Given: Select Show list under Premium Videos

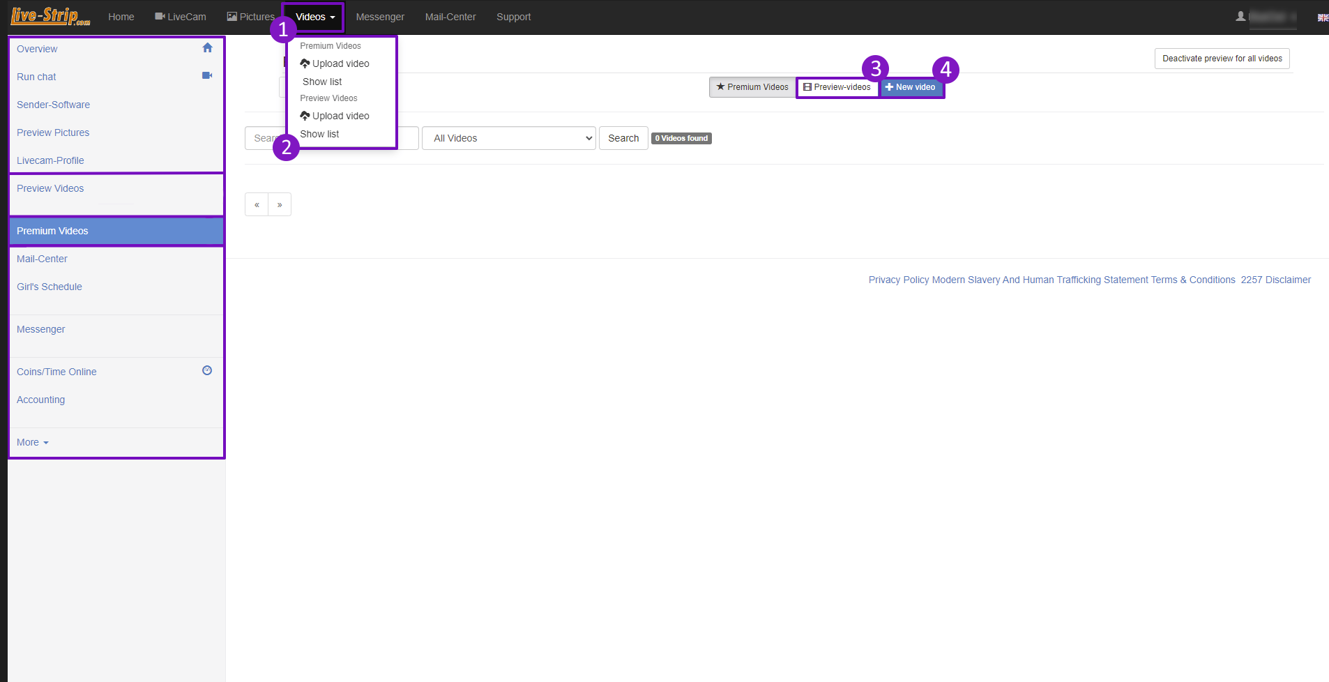Looking at the screenshot, I should (x=322, y=82).
